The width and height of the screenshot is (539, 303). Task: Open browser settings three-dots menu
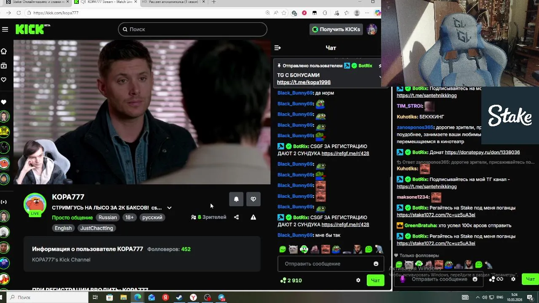click(367, 13)
